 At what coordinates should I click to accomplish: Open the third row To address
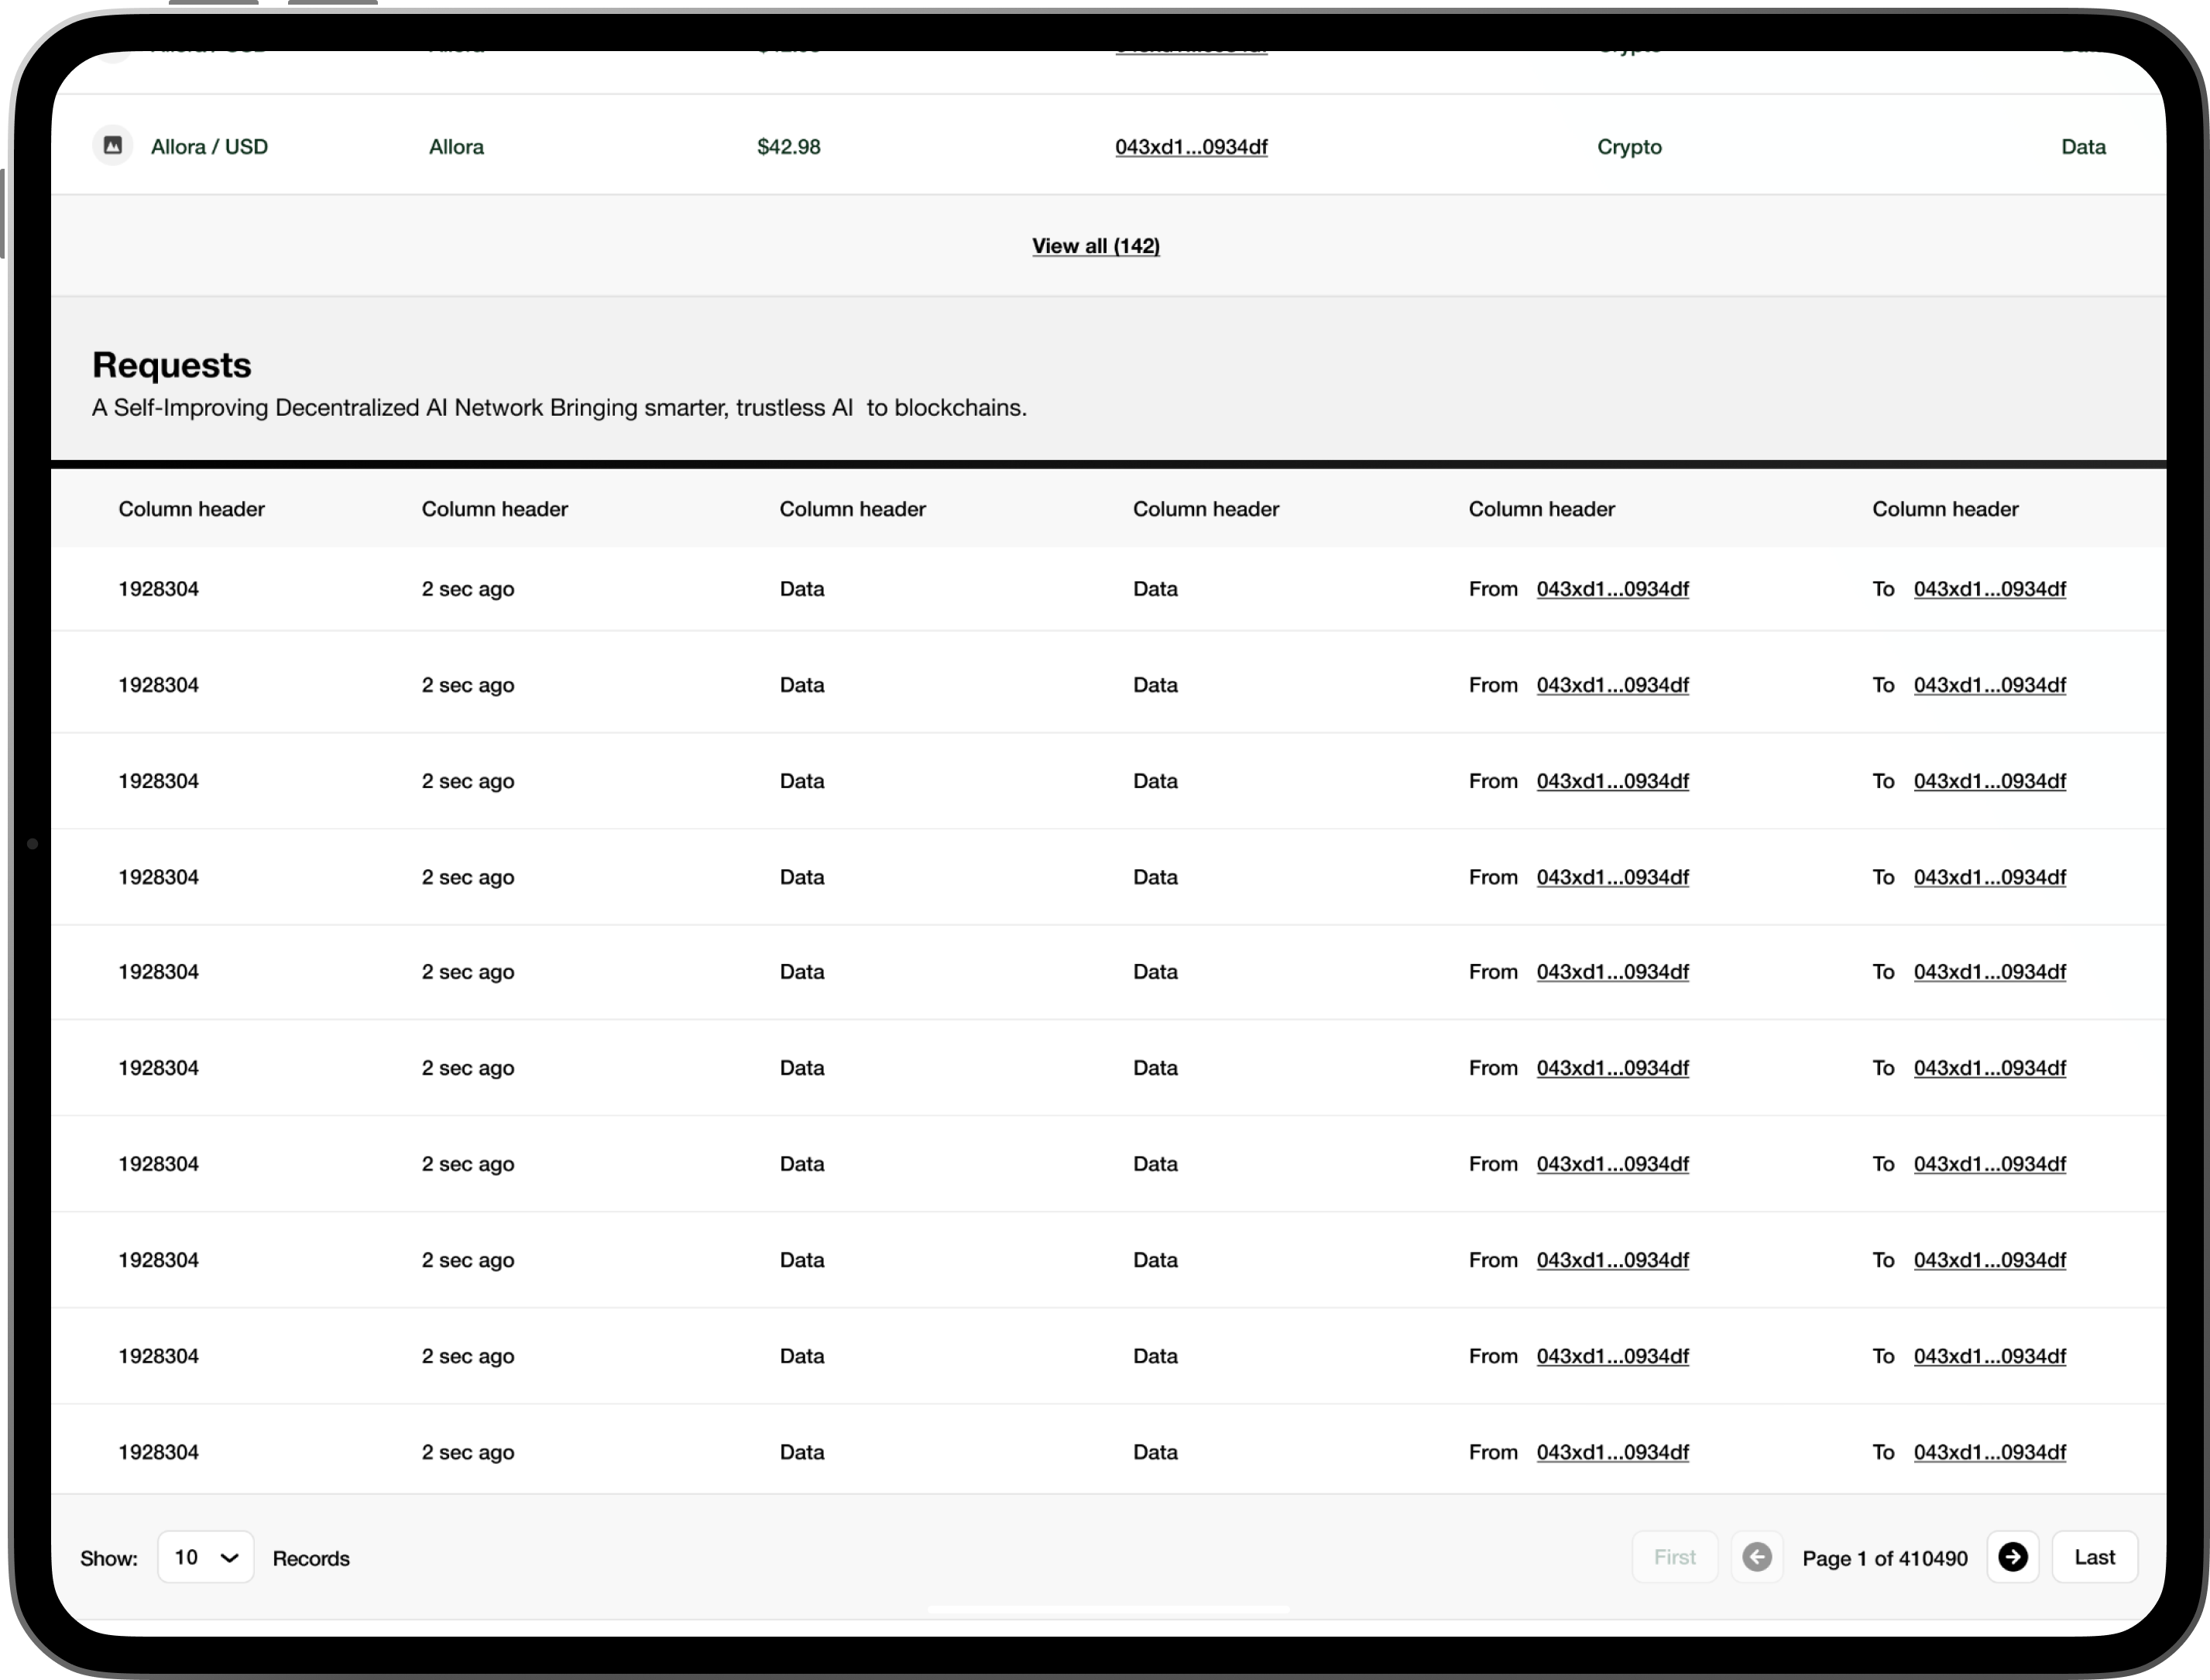point(1989,781)
